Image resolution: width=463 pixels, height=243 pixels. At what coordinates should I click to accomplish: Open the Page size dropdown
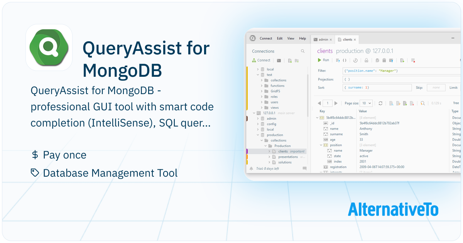[366, 103]
